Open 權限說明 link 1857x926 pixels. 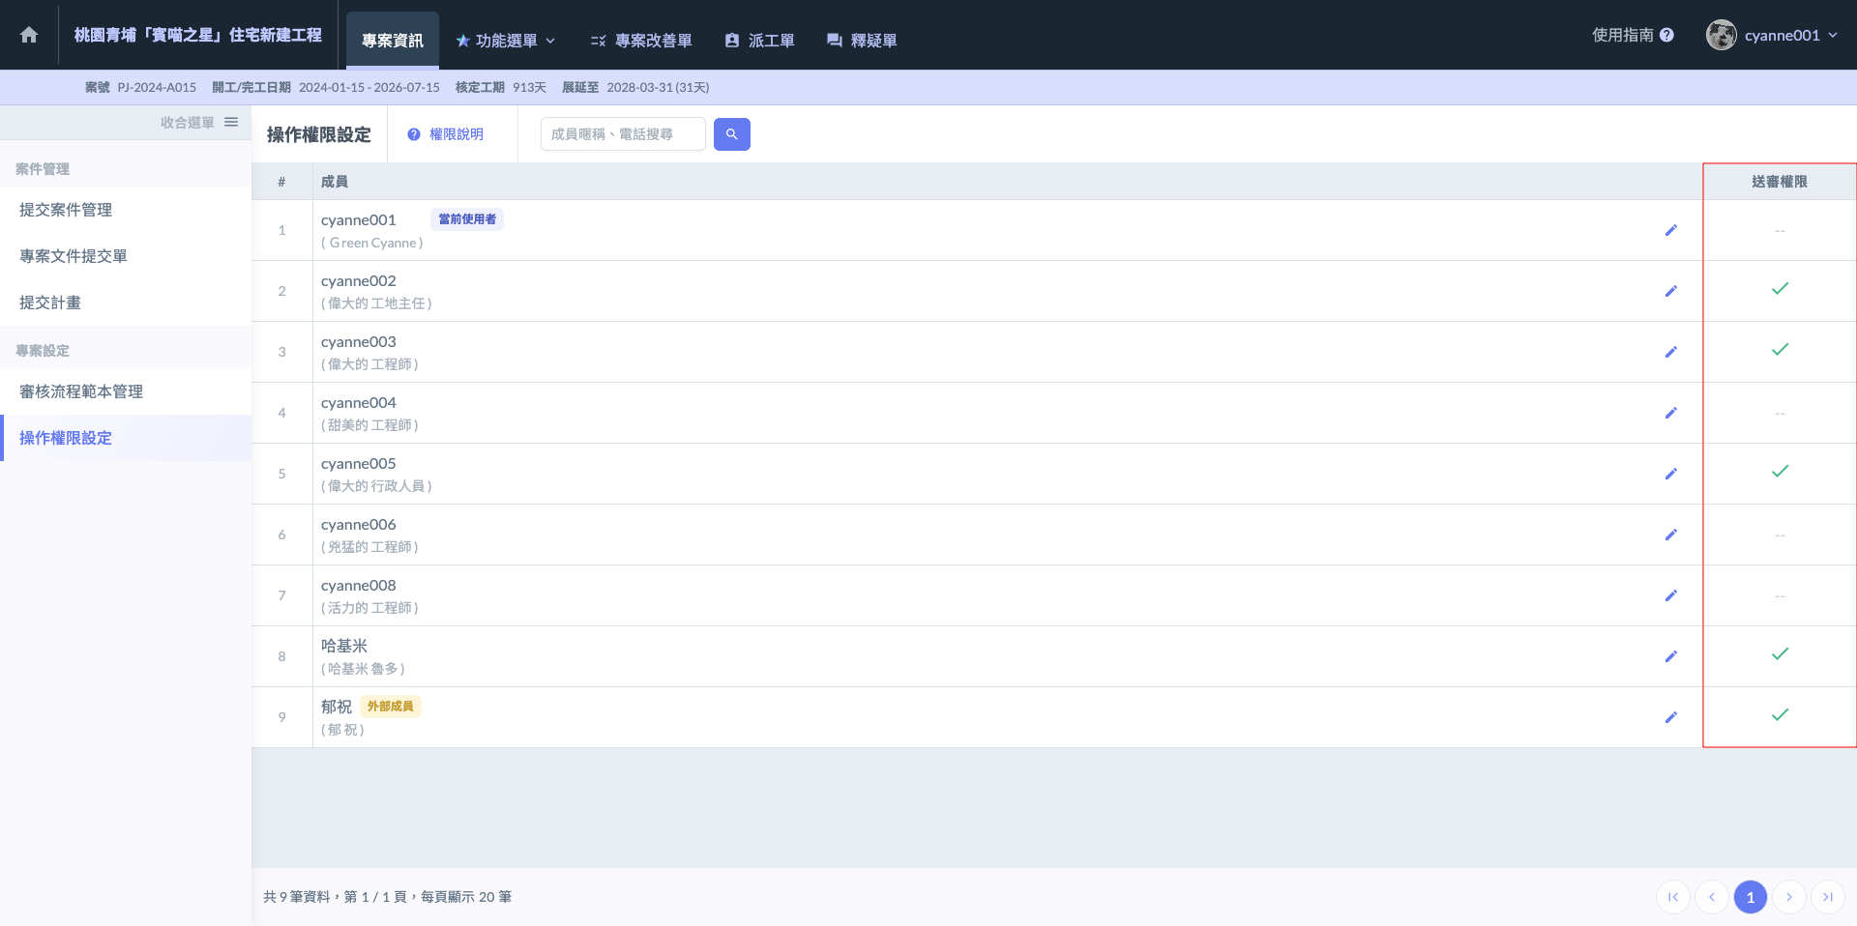coord(446,134)
